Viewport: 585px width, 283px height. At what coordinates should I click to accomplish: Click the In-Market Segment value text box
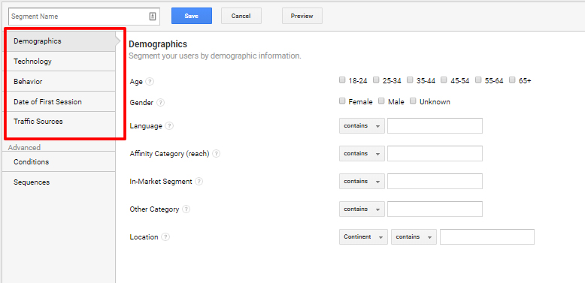click(435, 182)
